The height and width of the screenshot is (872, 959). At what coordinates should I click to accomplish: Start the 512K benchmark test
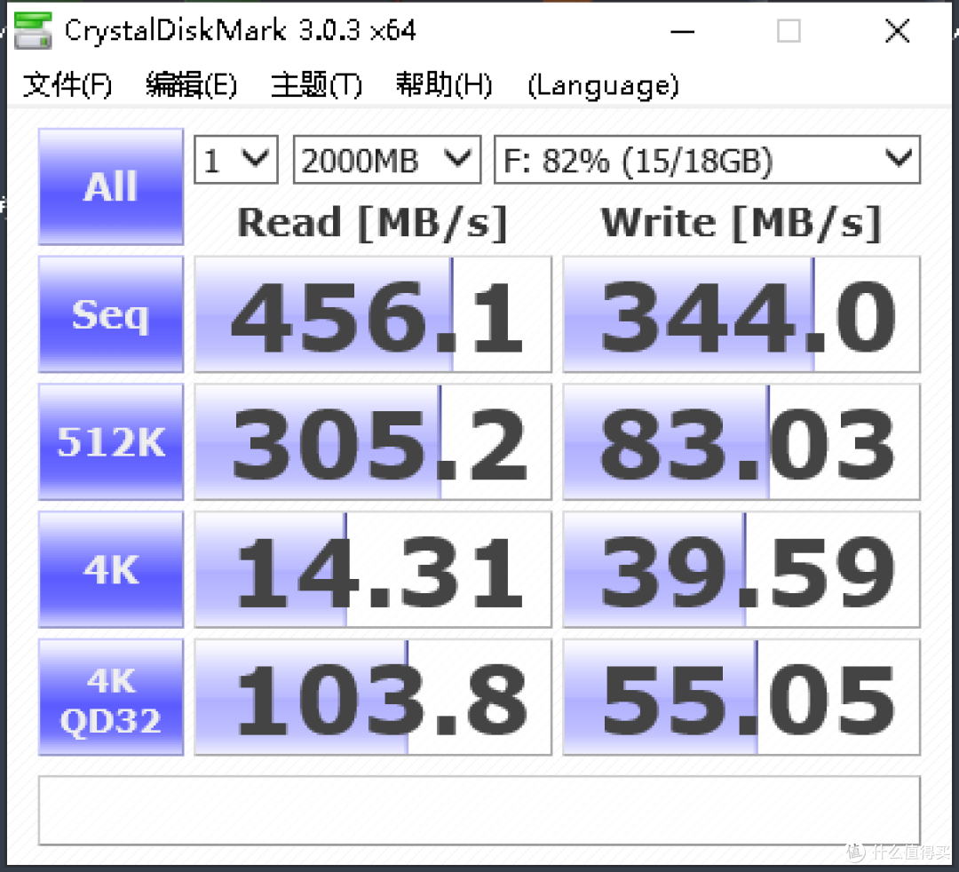[111, 441]
